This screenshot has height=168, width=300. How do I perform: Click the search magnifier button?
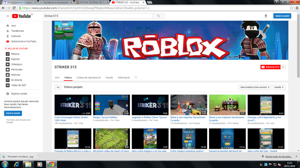point(158,16)
